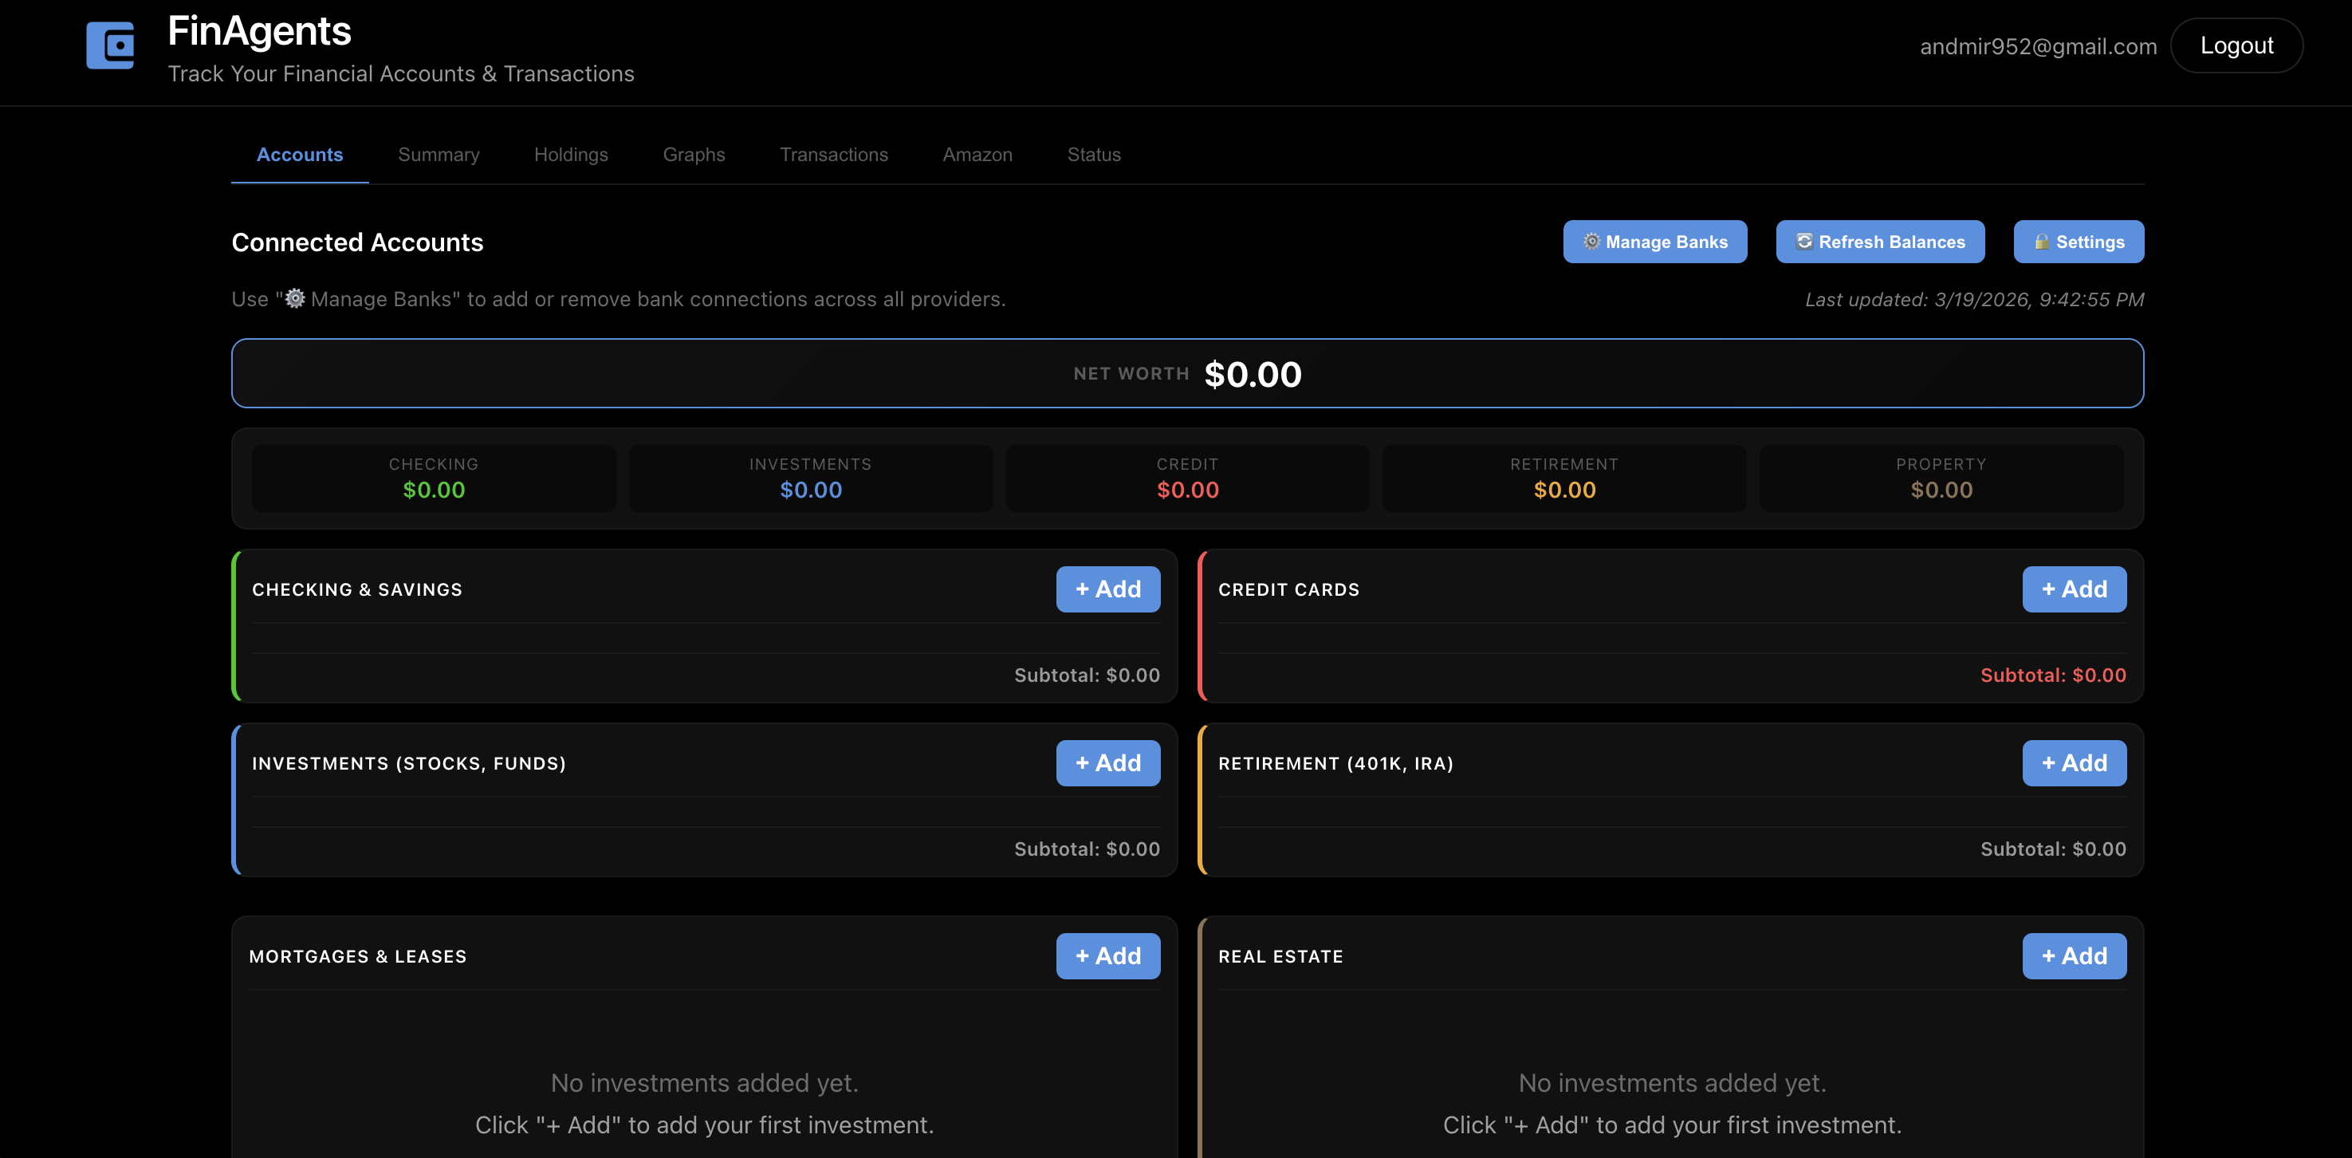Screen dimensions: 2352x1158
Task: View the Status tab
Action: tap(1093, 155)
